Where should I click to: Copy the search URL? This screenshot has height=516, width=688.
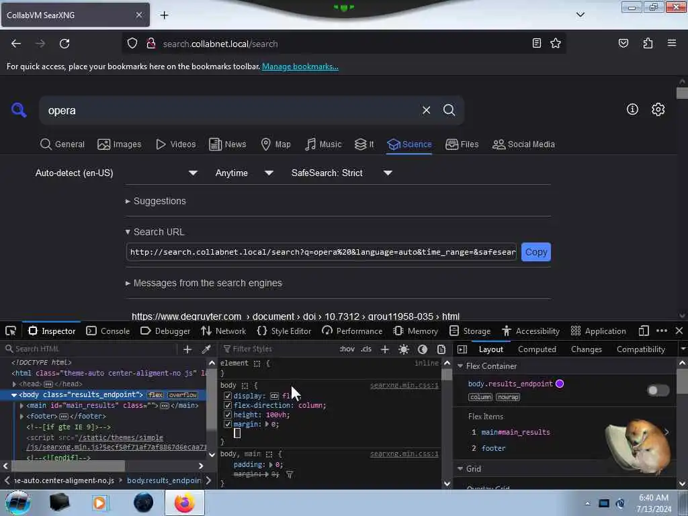(x=535, y=253)
